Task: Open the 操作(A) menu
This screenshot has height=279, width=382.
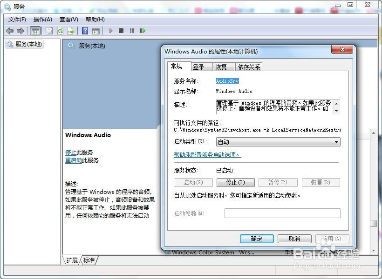Action: (43, 20)
